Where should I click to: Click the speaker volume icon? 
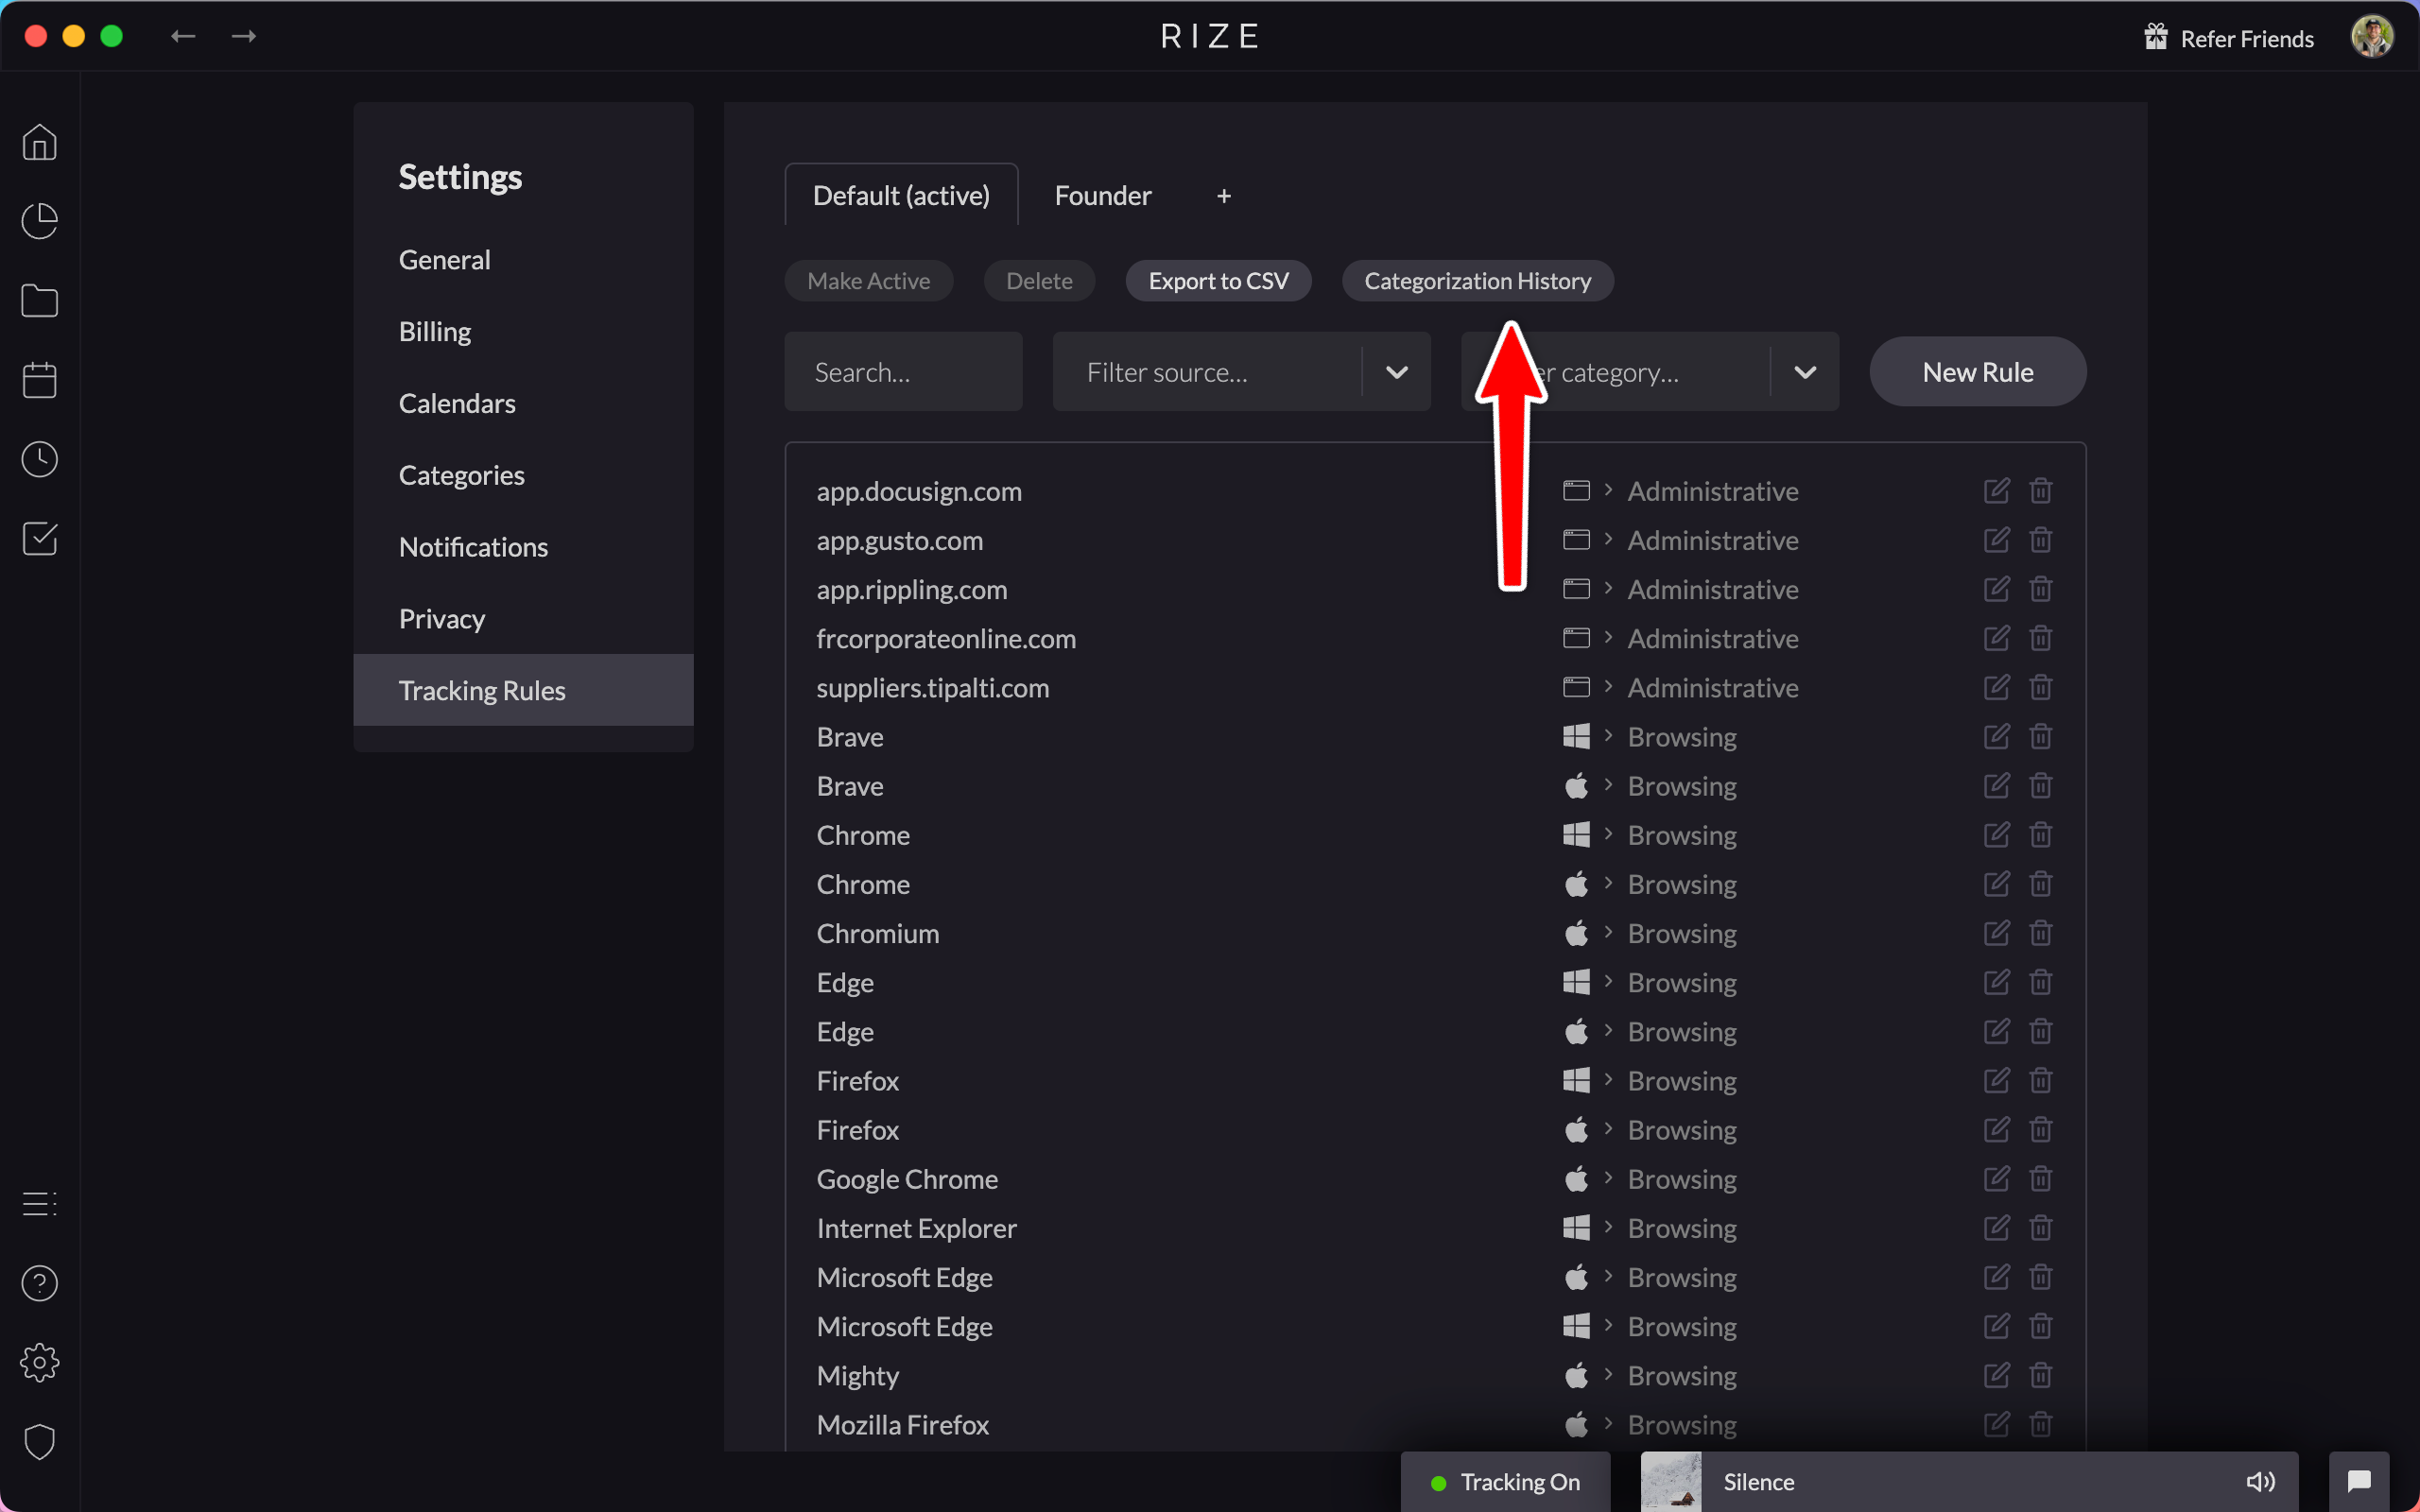point(2260,1481)
